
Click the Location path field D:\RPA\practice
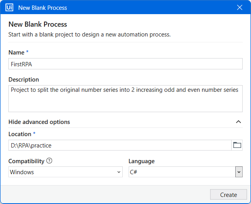(x=120, y=145)
